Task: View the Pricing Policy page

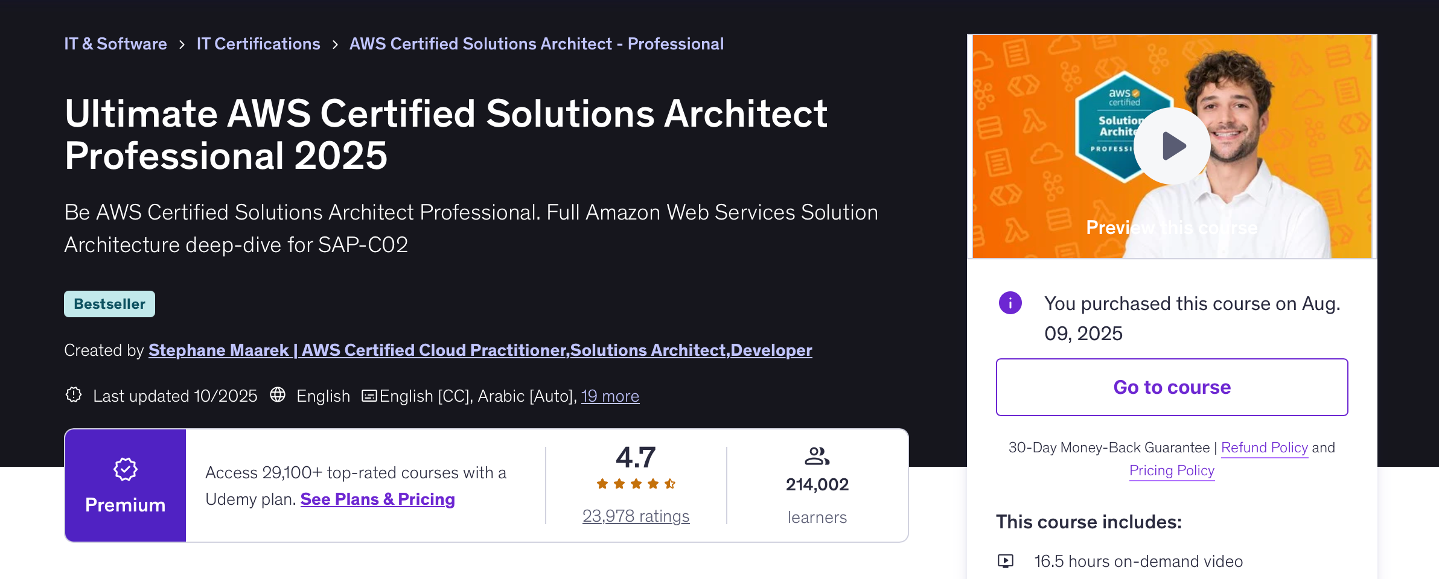Action: [1171, 470]
